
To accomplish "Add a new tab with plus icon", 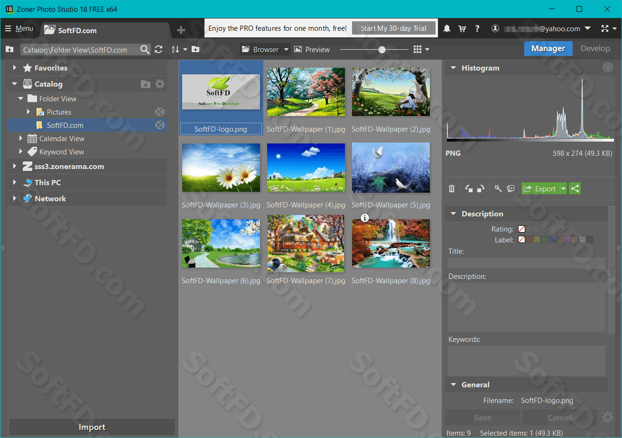I will tap(181, 30).
